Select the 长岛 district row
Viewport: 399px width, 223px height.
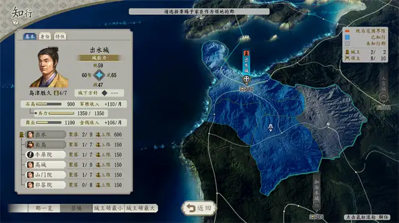coord(46,145)
